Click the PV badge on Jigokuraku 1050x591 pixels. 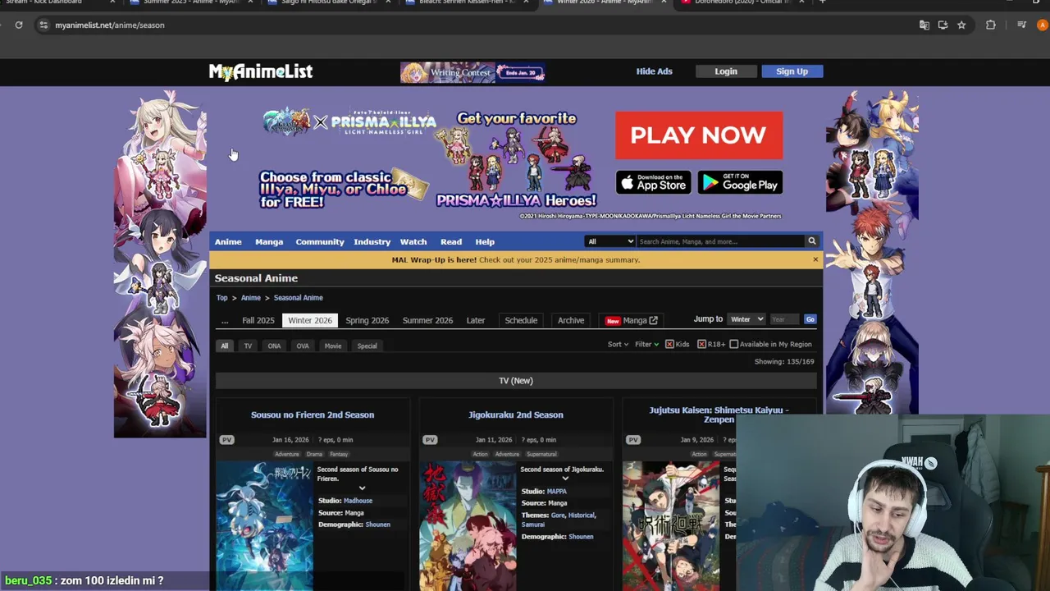(x=430, y=440)
